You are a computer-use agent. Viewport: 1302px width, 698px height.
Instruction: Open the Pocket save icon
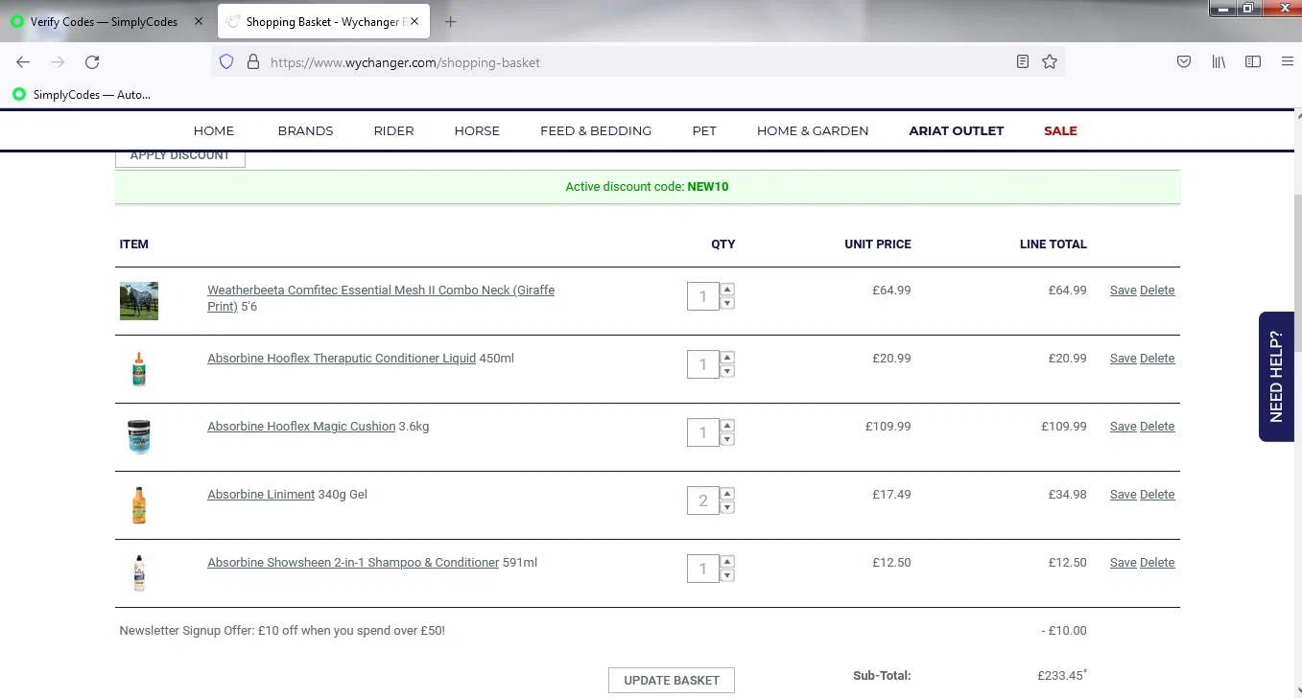[1184, 62]
